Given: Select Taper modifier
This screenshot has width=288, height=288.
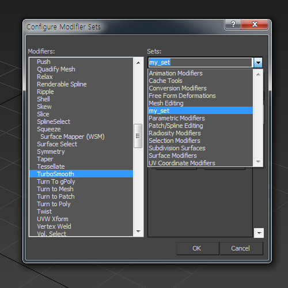Looking at the screenshot, I should [81, 159].
